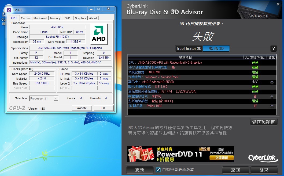Click the 返回 button
284x176 pixels.
pyautogui.click(x=235, y=170)
